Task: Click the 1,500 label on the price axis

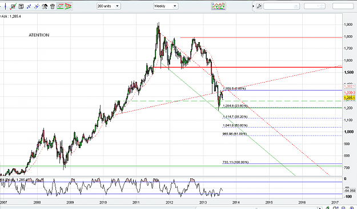Action: tap(349, 72)
